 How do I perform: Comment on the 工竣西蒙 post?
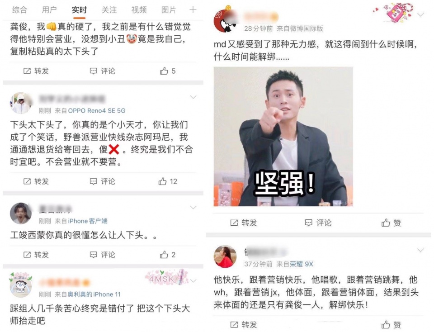coord(103,255)
